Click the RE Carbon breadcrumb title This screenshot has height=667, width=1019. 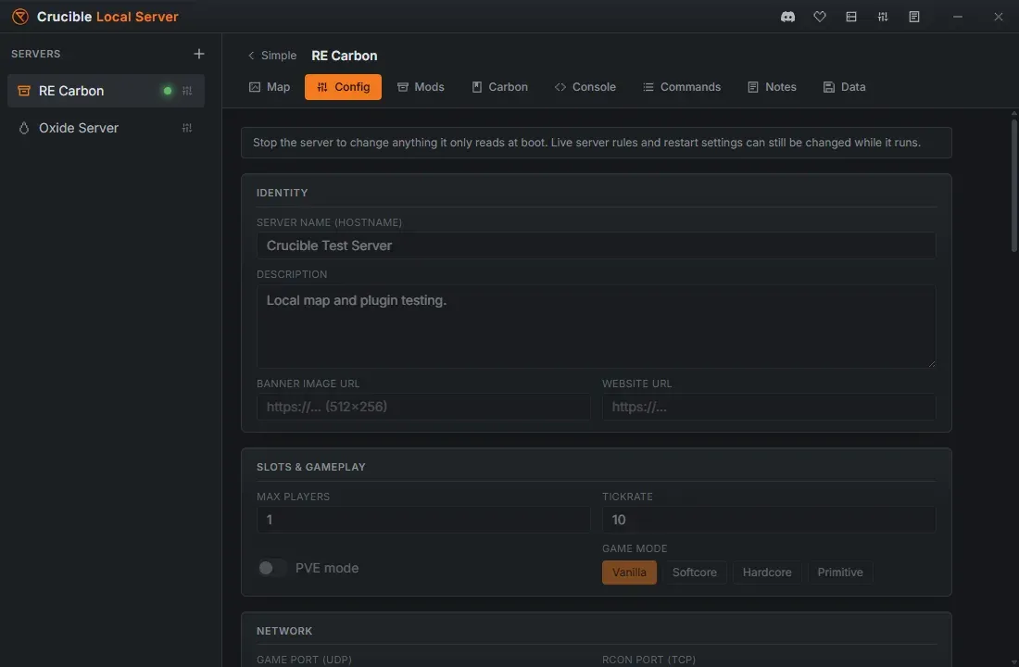(345, 56)
